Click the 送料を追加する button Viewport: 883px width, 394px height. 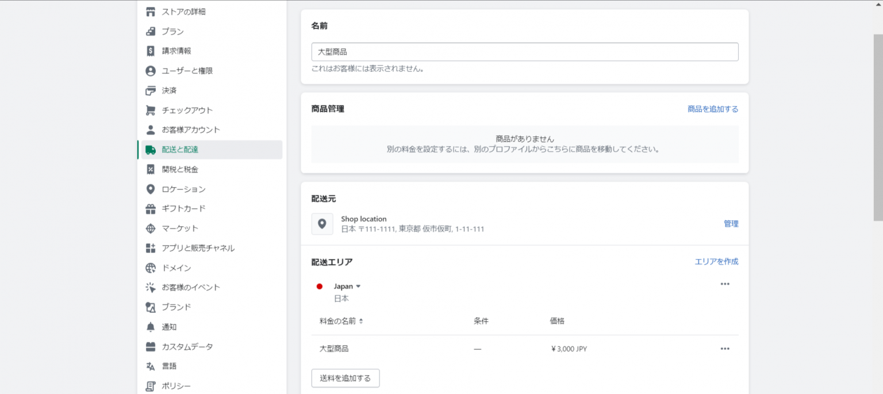tap(345, 378)
